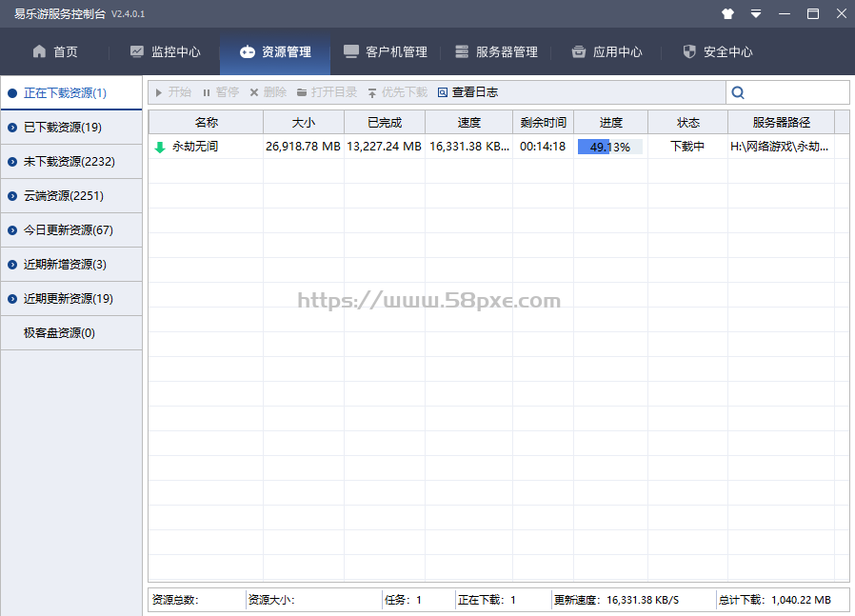Click the monitoring chart icon
This screenshot has width=855, height=616.
tap(136, 51)
